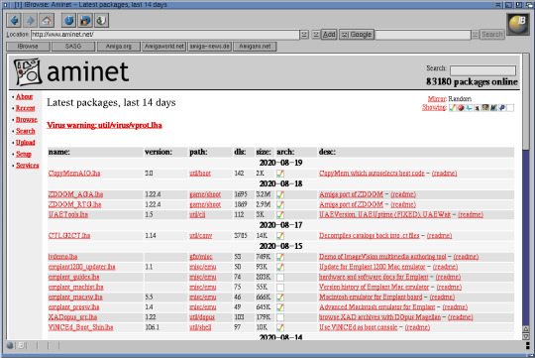Open the SASG fastlink button

(x=73, y=47)
